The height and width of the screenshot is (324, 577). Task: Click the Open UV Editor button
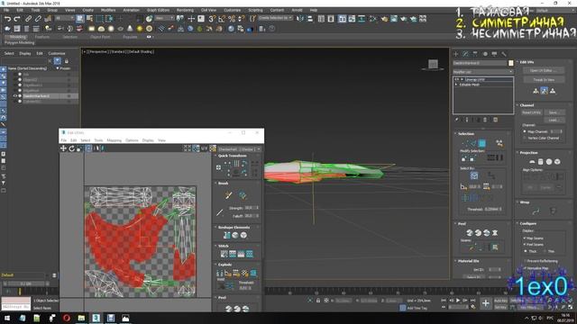pyautogui.click(x=544, y=70)
